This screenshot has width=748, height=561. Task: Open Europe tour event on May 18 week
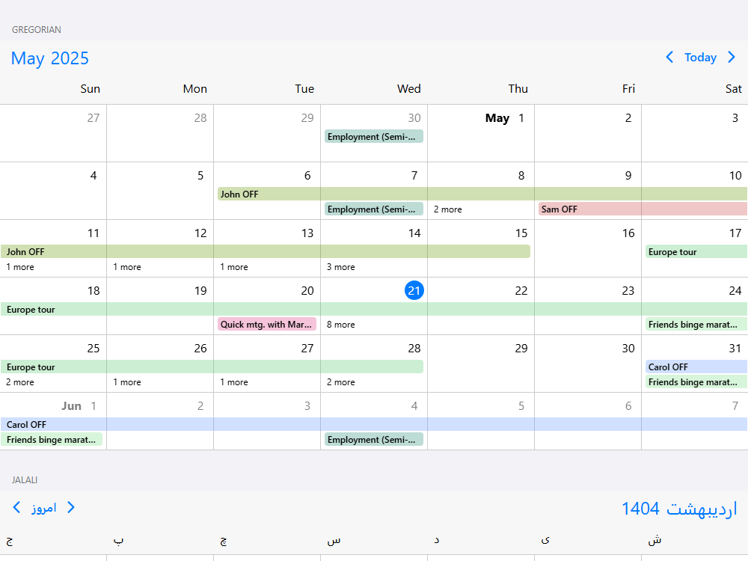[374, 309]
